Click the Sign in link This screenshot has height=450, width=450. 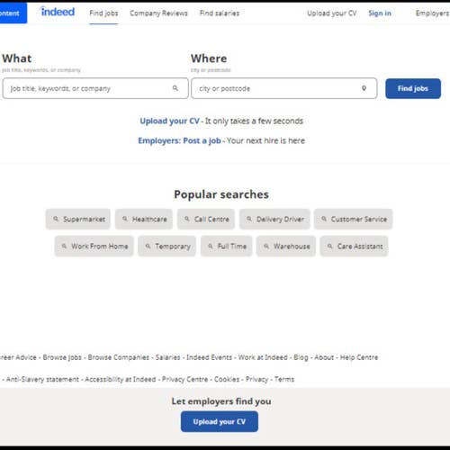[380, 13]
